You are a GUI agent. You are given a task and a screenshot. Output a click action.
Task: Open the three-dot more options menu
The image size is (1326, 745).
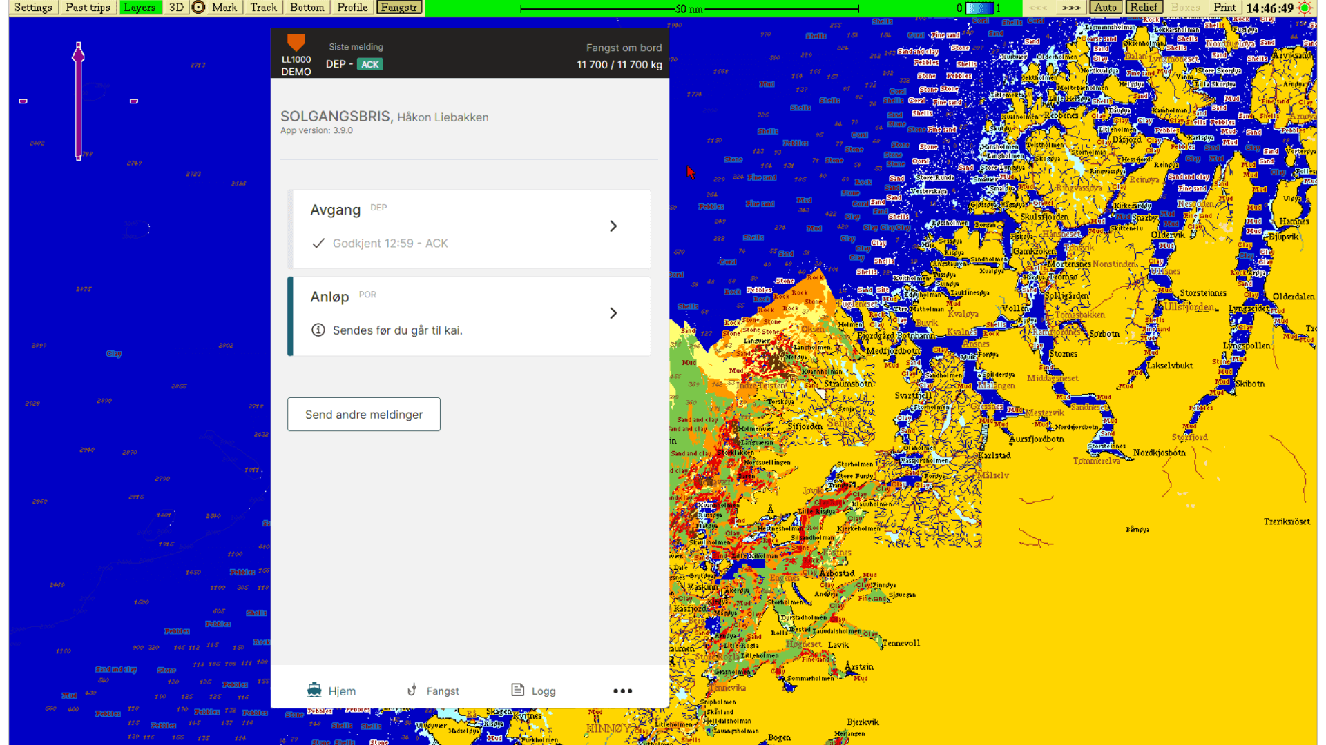[x=622, y=691]
